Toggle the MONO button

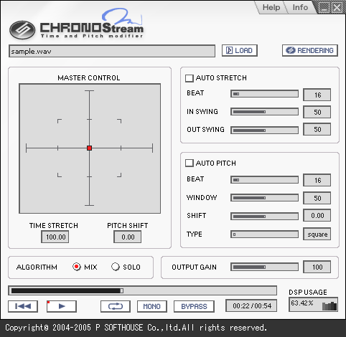pyautogui.click(x=152, y=306)
